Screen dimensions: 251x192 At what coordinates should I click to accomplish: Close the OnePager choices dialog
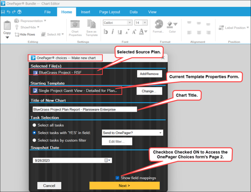(163, 58)
